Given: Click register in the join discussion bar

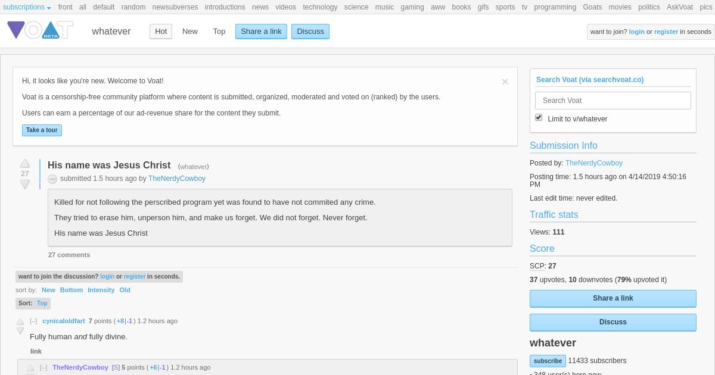Looking at the screenshot, I should pyautogui.click(x=135, y=276).
